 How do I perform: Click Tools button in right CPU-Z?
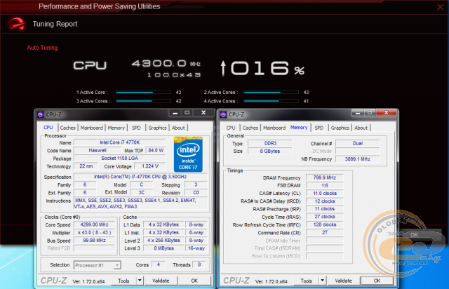click(x=307, y=281)
